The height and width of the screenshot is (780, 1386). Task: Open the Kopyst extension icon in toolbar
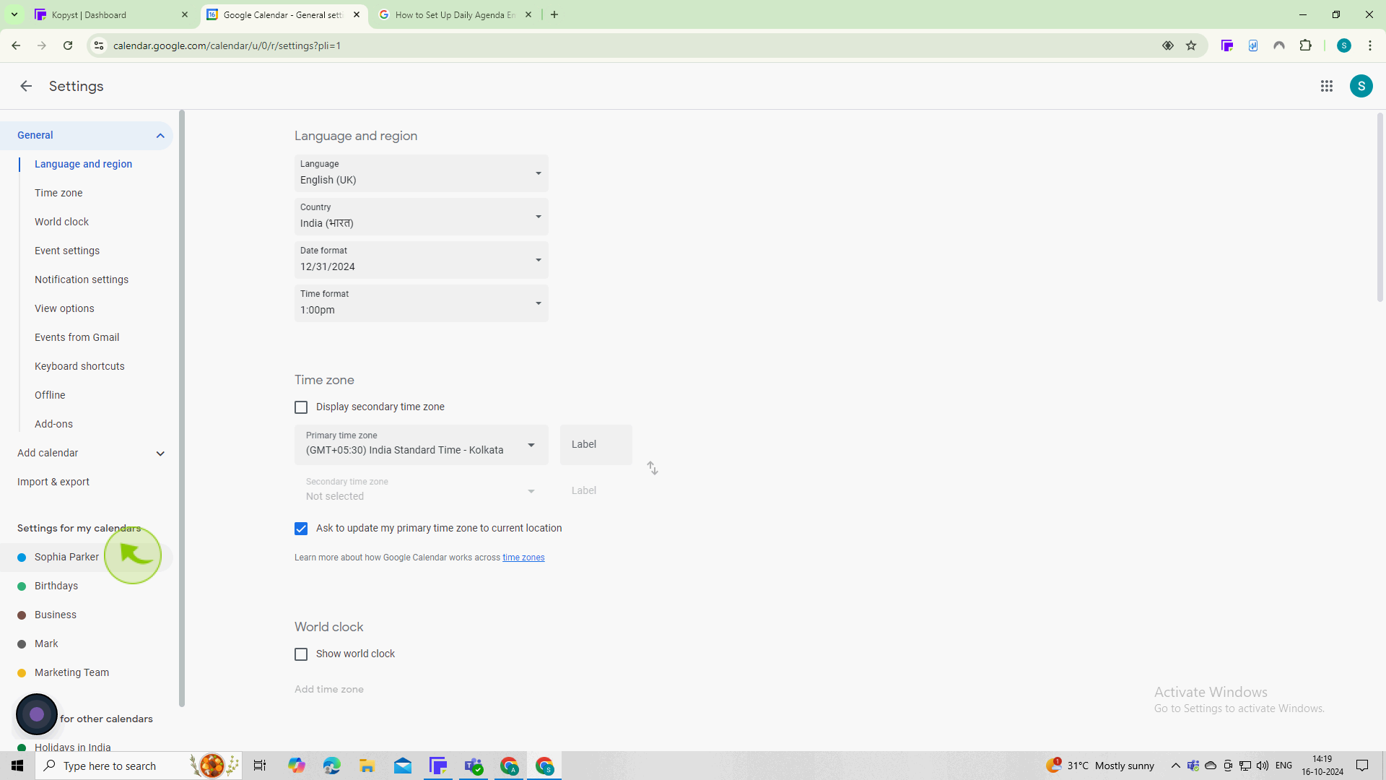(x=1226, y=45)
